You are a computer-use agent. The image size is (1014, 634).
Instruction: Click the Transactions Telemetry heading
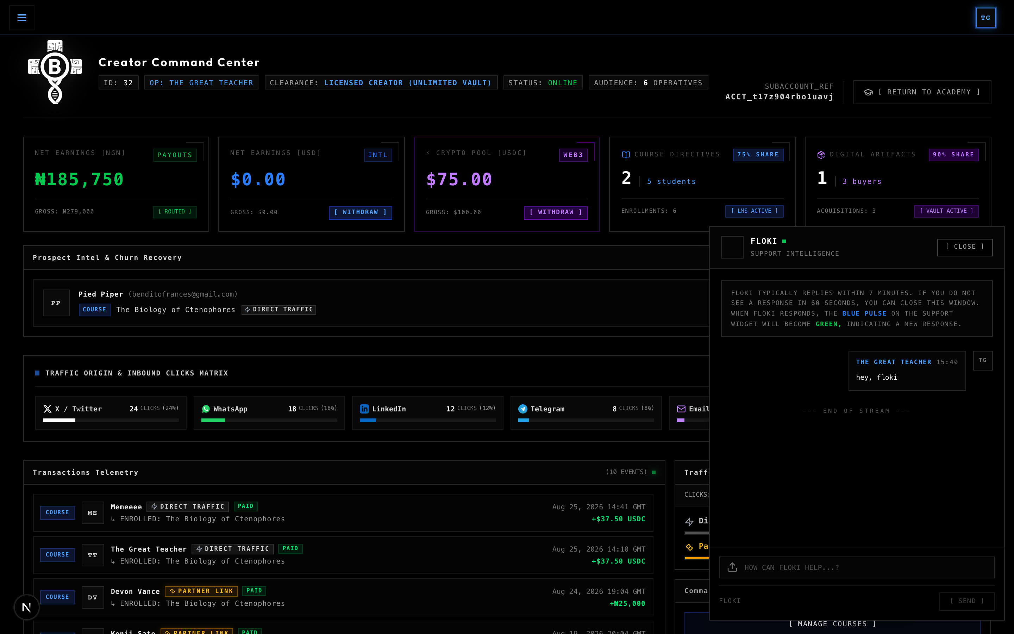86,473
